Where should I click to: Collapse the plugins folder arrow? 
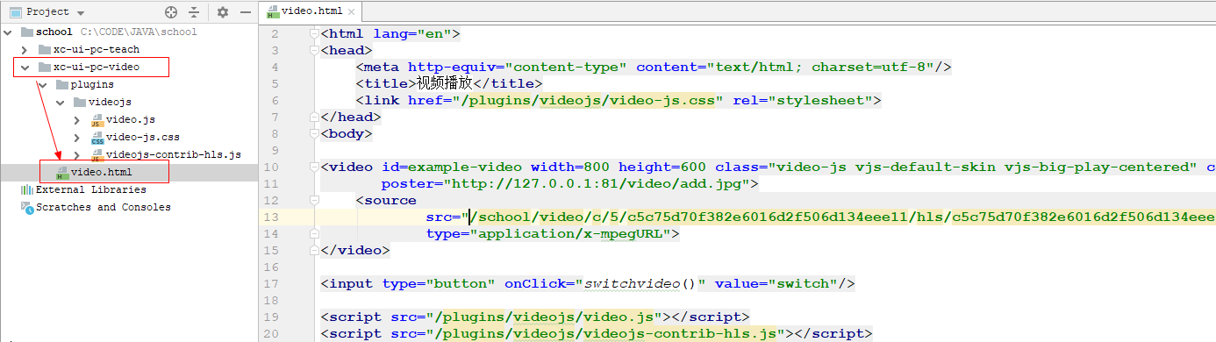pos(42,84)
